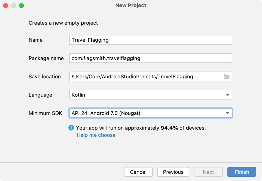Minimize the New Project dialog
Screen dimensions: 262x181
(x=13, y=5)
